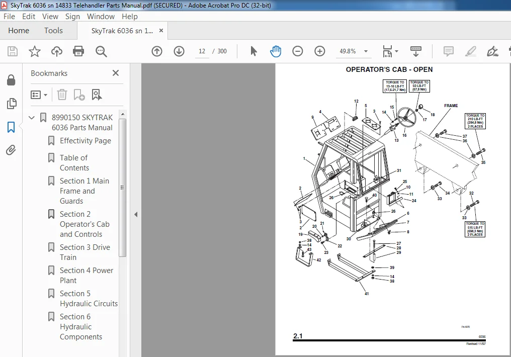This screenshot has height=357, width=511.
Task: Close the SkyTrak 6036 document tab
Action: pos(161,31)
